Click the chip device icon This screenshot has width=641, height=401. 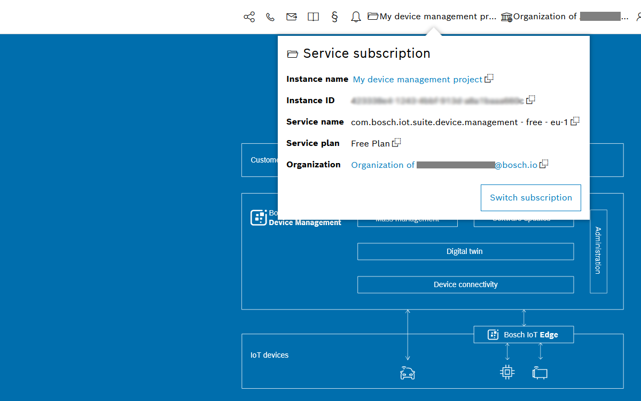tap(507, 372)
